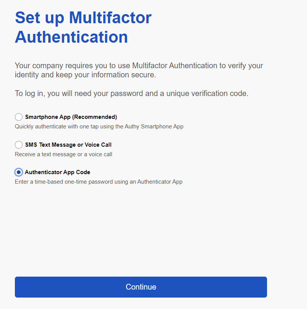
Task: Choose the SMS Text Message radio button
Action: [x=19, y=145]
